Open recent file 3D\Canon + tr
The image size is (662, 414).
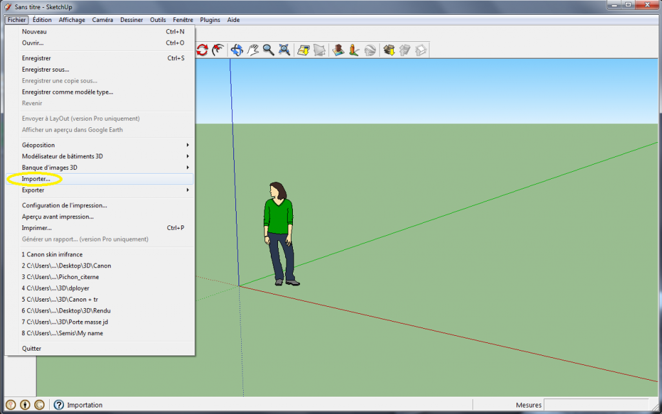100,300
